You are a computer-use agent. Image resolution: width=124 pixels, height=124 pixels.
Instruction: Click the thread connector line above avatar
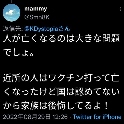(11, 2)
